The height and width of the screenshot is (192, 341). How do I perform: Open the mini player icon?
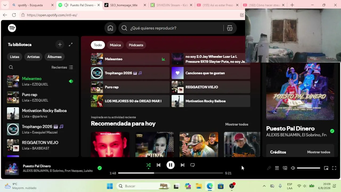(x=326, y=168)
